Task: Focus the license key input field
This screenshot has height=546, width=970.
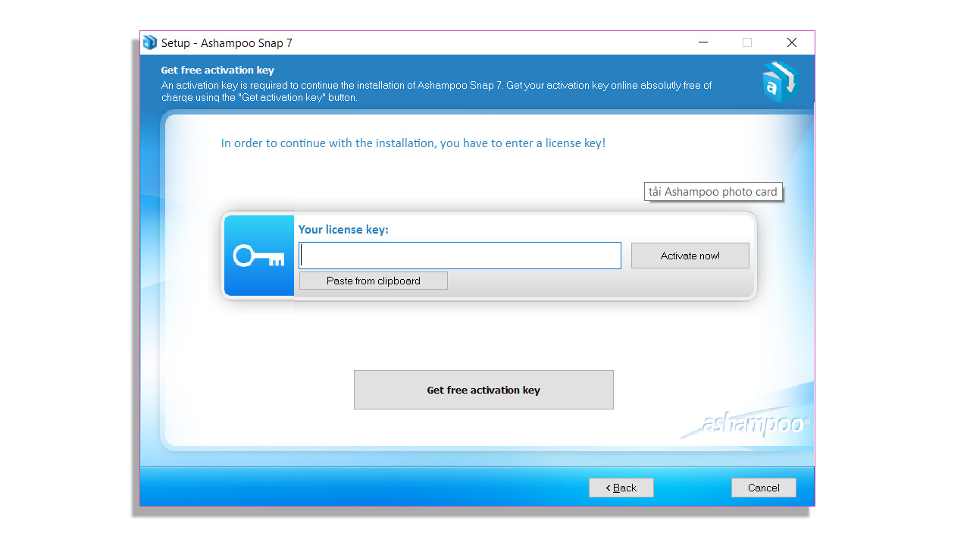Action: click(460, 256)
